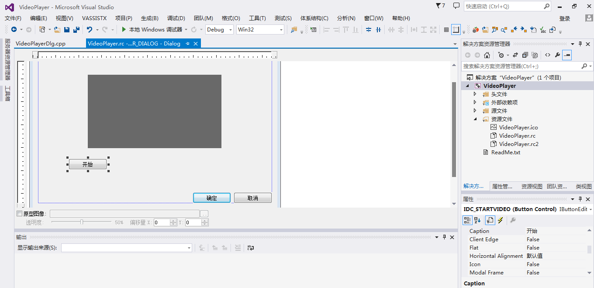Viewport: 594px width, 288px height.
Task: Open the 调试(D) menu
Action: click(x=176, y=18)
